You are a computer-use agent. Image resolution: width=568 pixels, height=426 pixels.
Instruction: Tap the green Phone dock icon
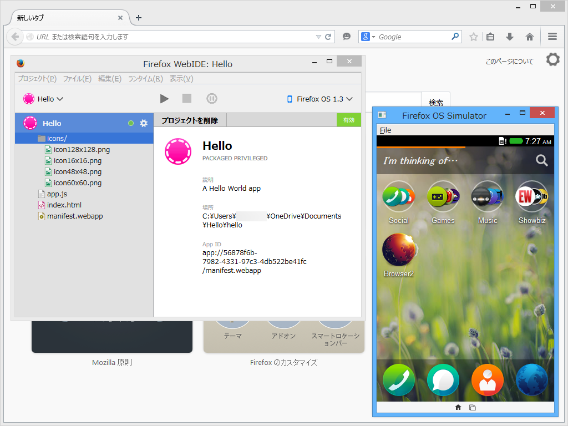click(x=398, y=380)
